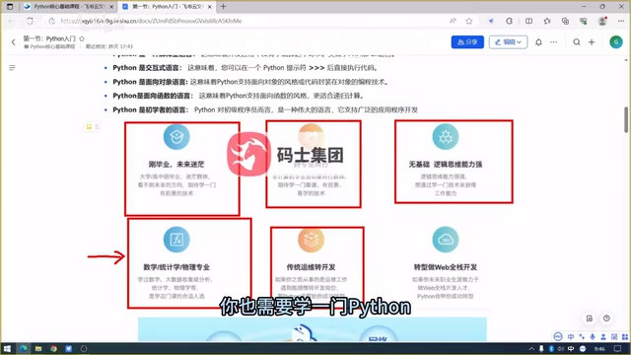Click the 刚毕业，未来迷茫 card icon

(x=176, y=136)
